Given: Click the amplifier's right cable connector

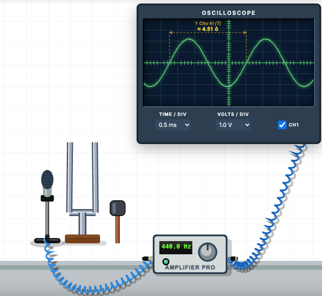Looking at the screenshot, I should click(233, 259).
